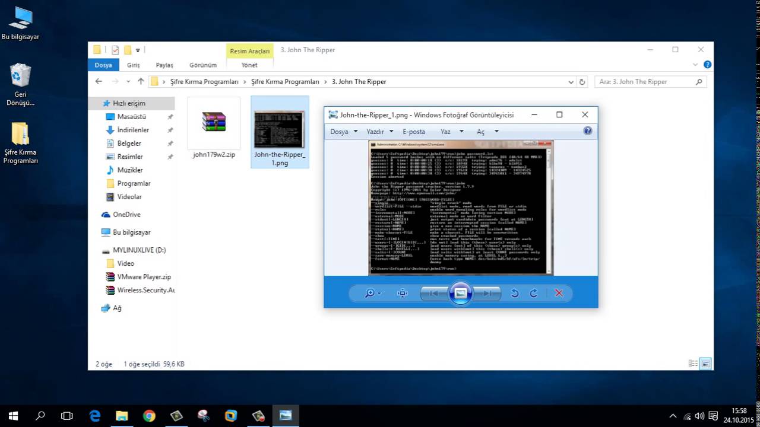Image resolution: width=760 pixels, height=427 pixels.
Task: Click first Şifre Kırma Programları breadcrumb
Action: coord(204,82)
